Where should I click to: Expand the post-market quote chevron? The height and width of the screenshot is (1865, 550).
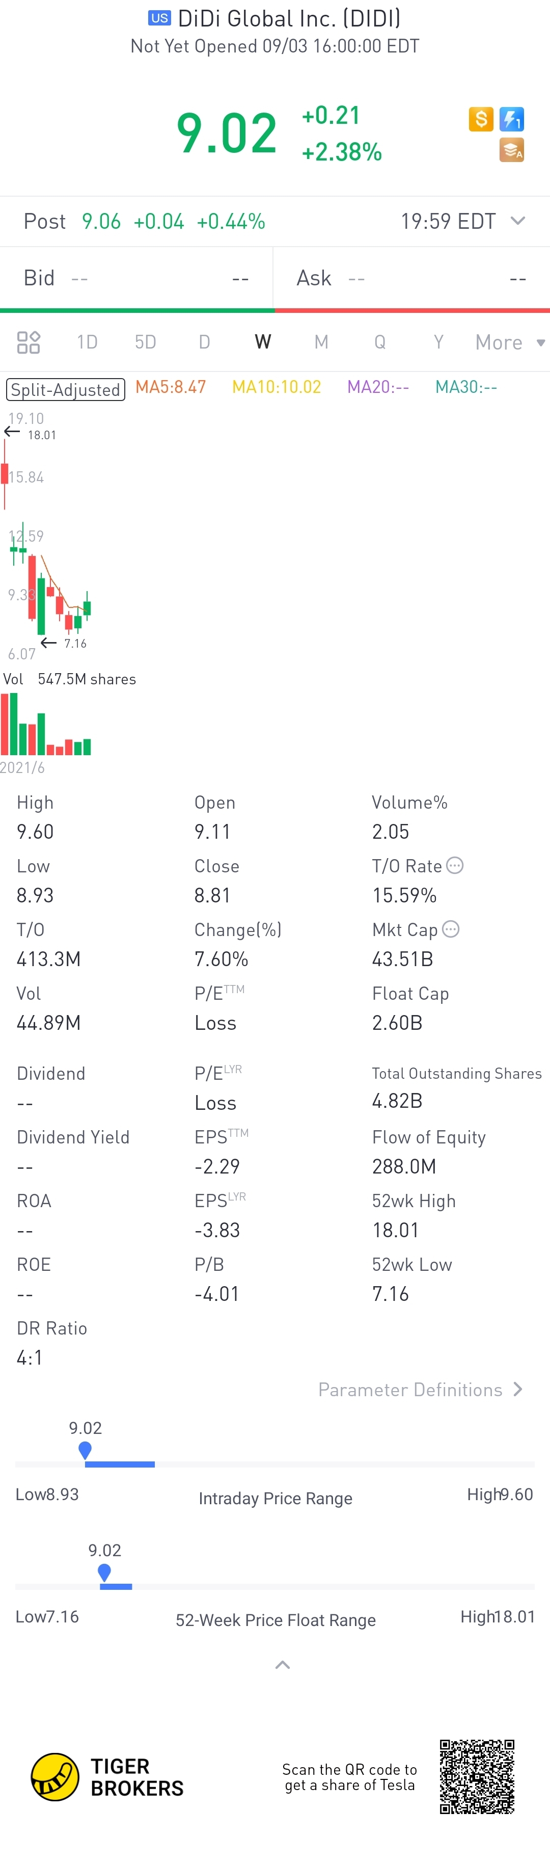click(517, 221)
